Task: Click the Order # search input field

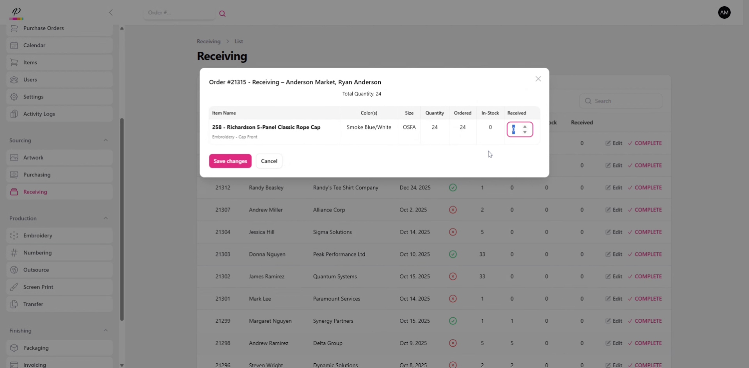Action: click(179, 12)
